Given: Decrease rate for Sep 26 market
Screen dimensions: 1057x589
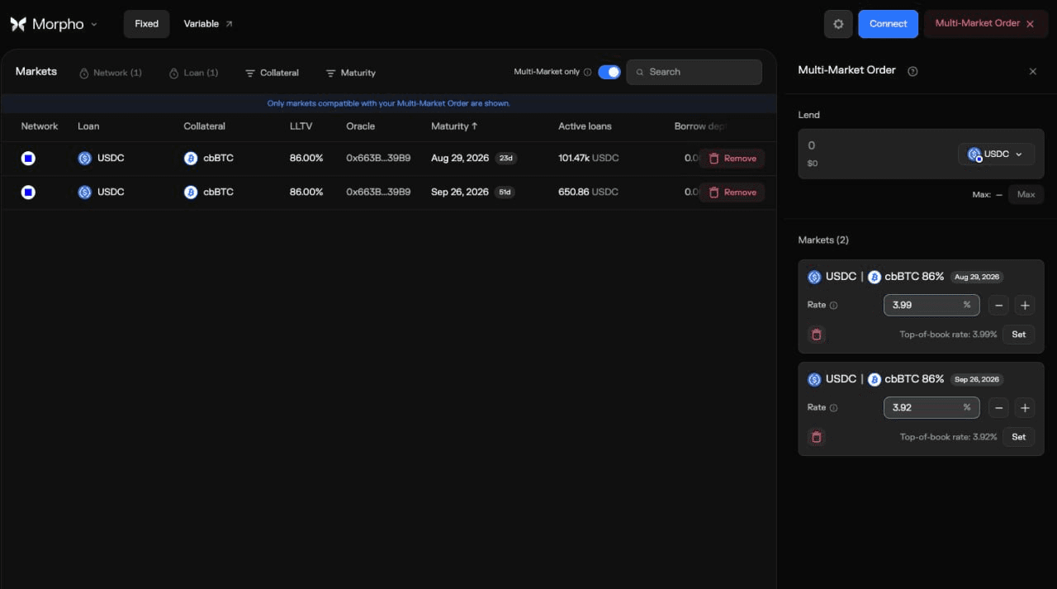Looking at the screenshot, I should coord(999,407).
